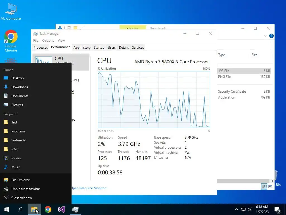Click the 3.79 GHz speed value

[x=129, y=144]
